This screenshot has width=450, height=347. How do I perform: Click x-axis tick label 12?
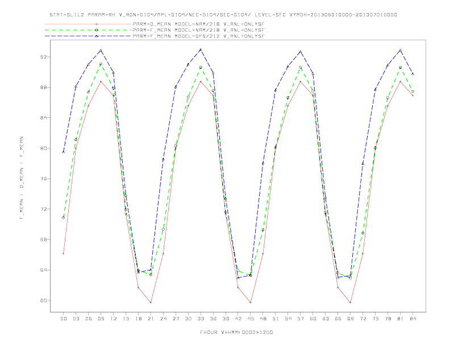click(114, 319)
